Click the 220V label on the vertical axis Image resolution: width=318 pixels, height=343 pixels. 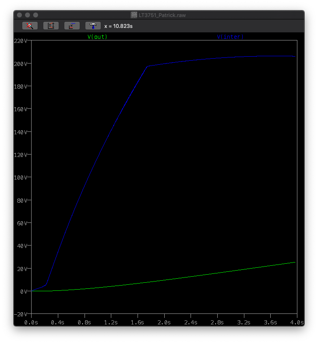(21, 41)
